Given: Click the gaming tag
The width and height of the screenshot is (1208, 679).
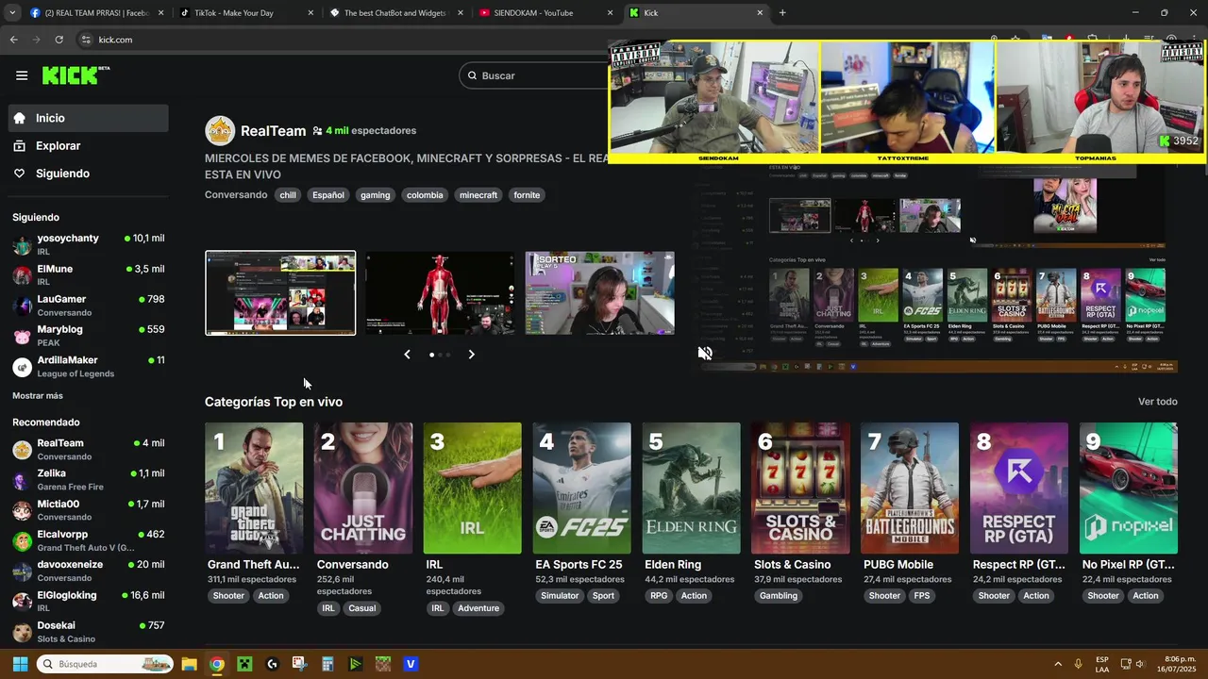Looking at the screenshot, I should 375,195.
